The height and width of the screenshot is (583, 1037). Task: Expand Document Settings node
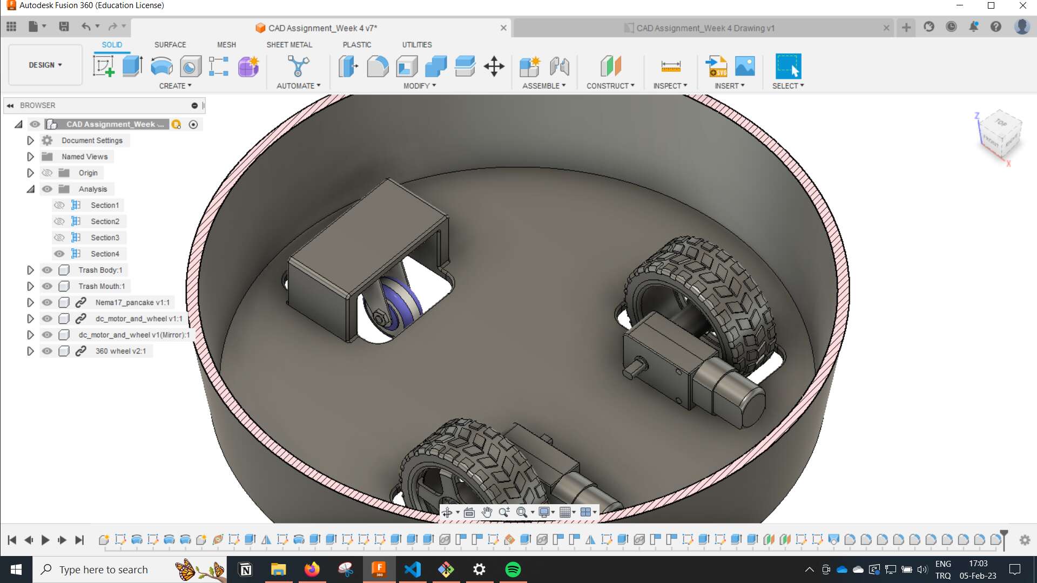click(x=30, y=140)
